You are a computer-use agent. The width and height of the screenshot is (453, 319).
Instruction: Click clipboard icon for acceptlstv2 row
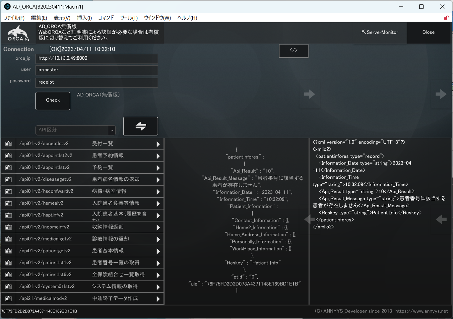[9, 144]
